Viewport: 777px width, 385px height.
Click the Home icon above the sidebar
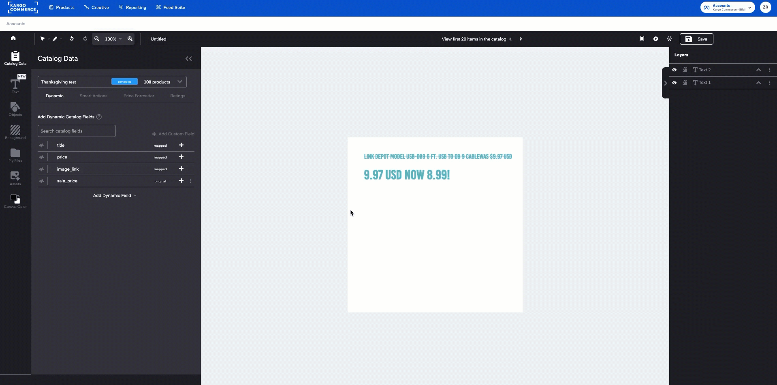point(13,38)
